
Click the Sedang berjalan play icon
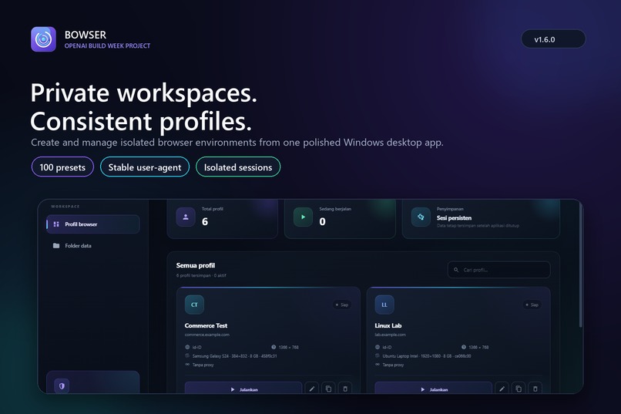[303, 217]
